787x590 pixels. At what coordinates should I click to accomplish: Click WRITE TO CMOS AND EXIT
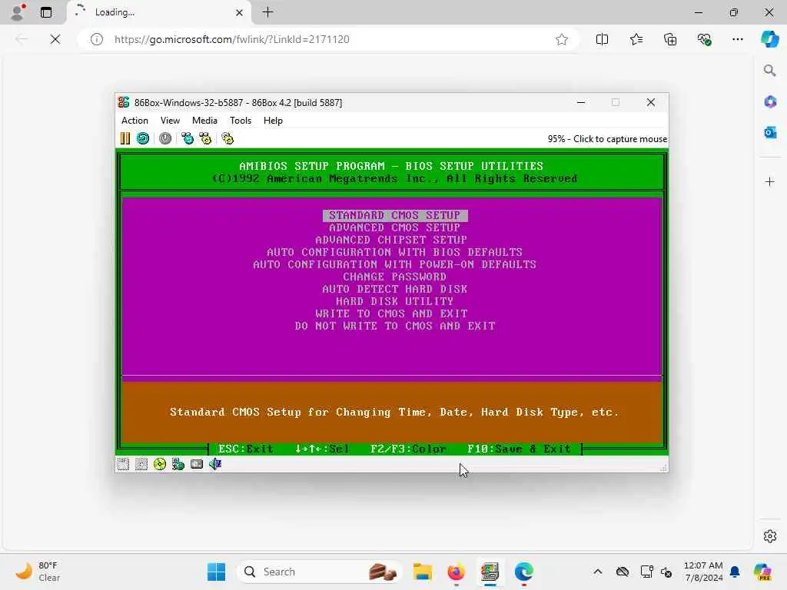click(x=391, y=313)
